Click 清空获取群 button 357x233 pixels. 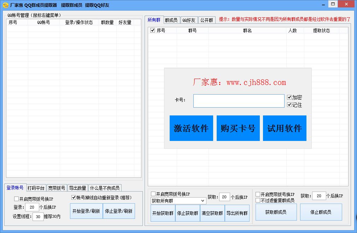click(x=212, y=213)
